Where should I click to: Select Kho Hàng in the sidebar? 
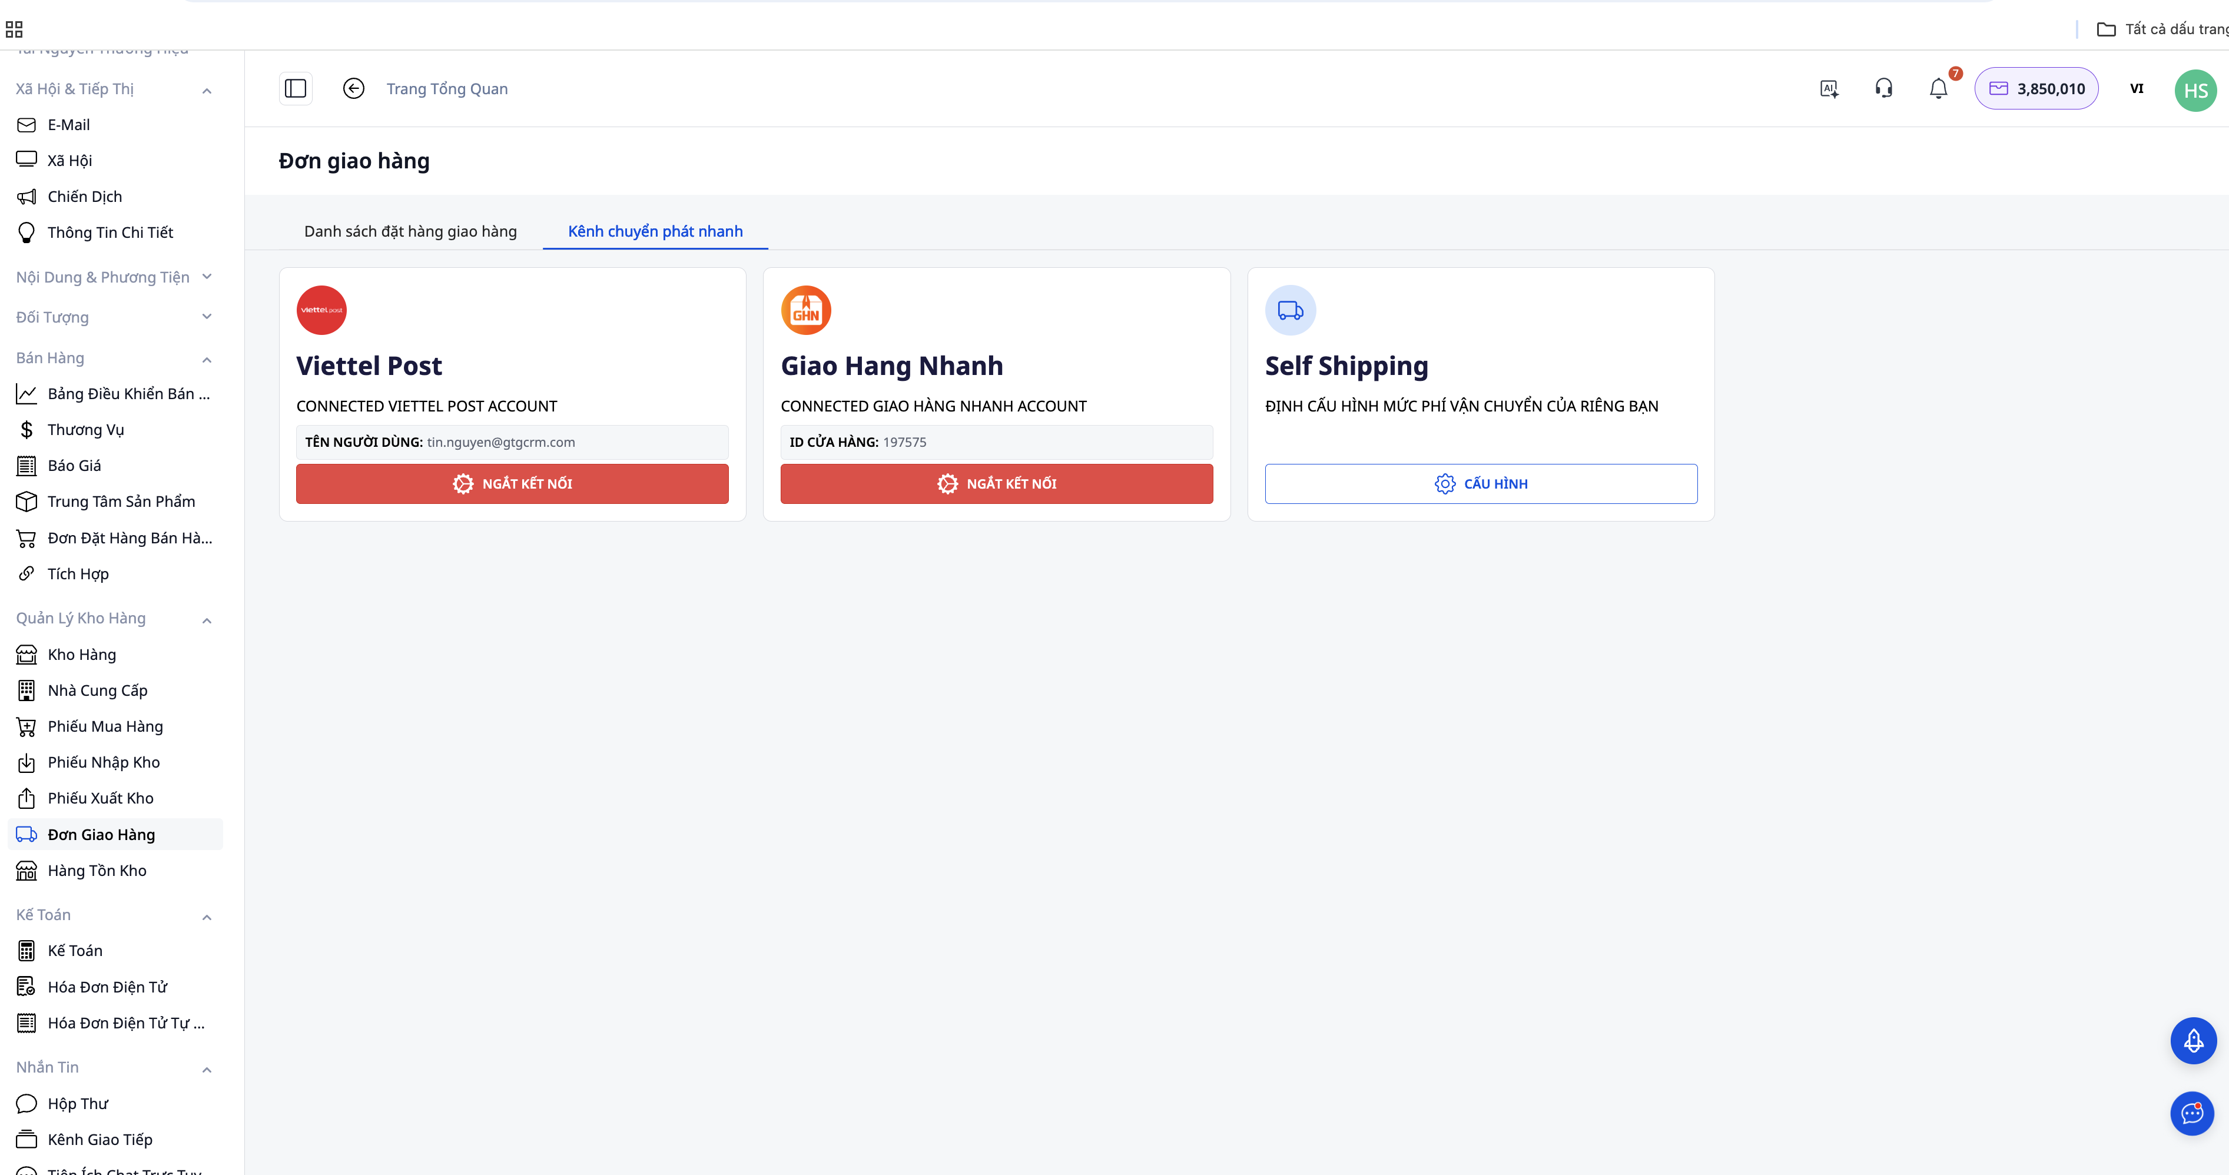click(x=83, y=654)
